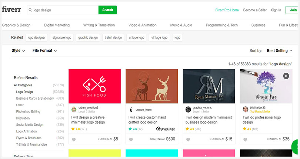The width and height of the screenshot is (300, 159).
Task: Filter by Social Media Design category
Action: [x=30, y=125]
